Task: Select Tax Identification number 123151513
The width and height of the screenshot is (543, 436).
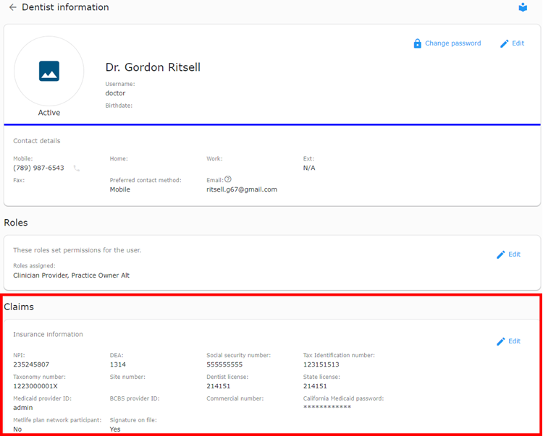Action: click(x=321, y=364)
